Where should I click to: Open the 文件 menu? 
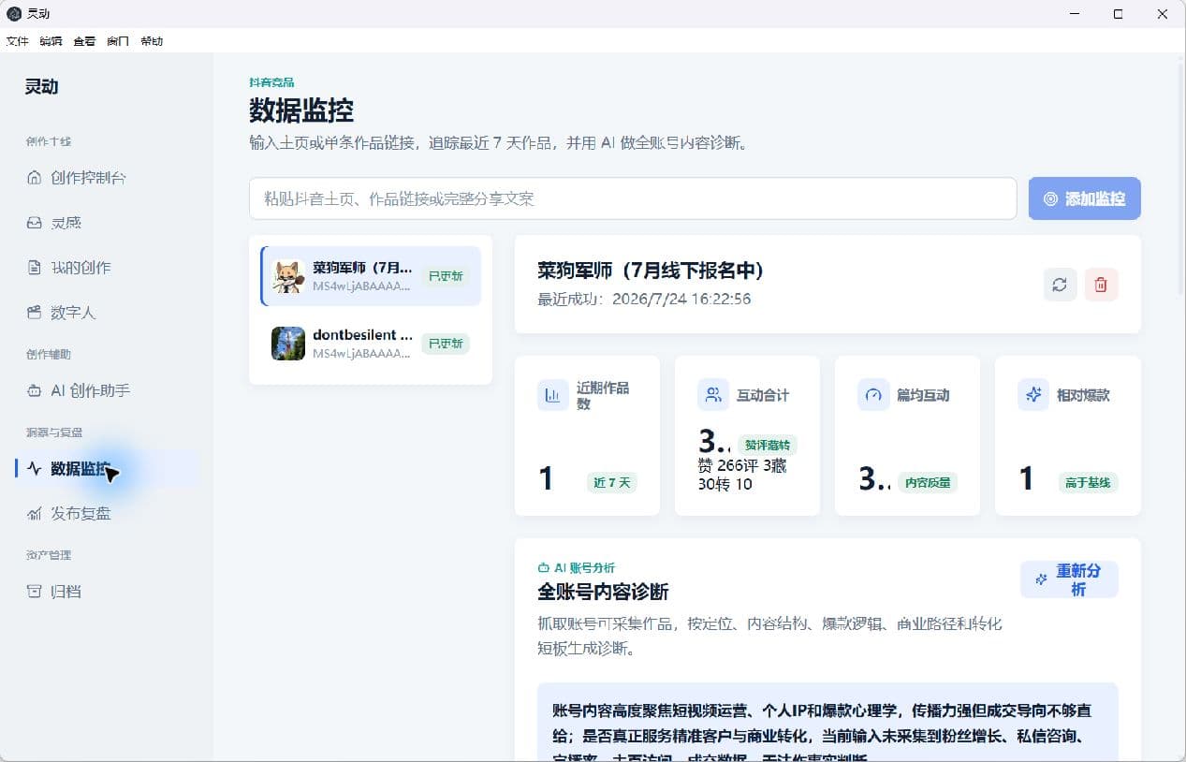pos(17,41)
